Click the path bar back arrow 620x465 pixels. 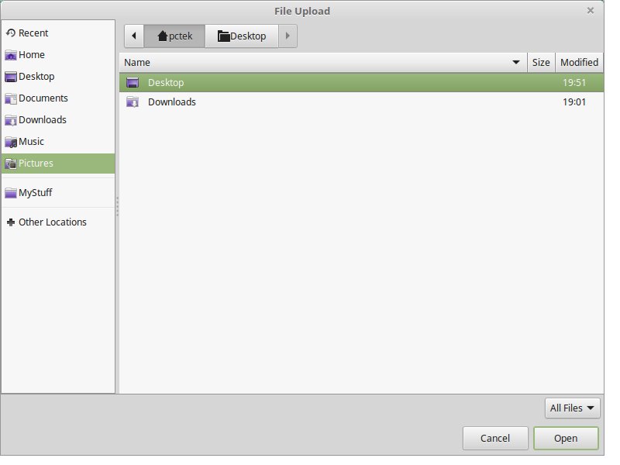(x=134, y=36)
